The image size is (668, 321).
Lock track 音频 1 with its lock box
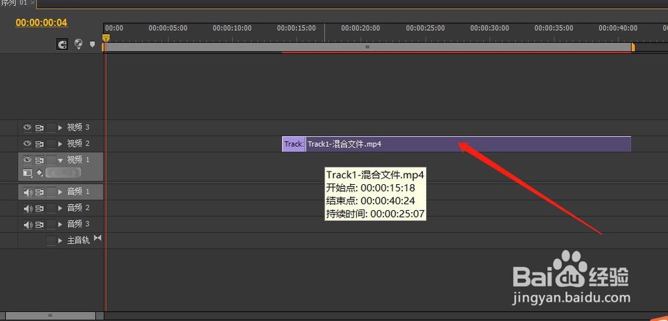click(x=51, y=192)
